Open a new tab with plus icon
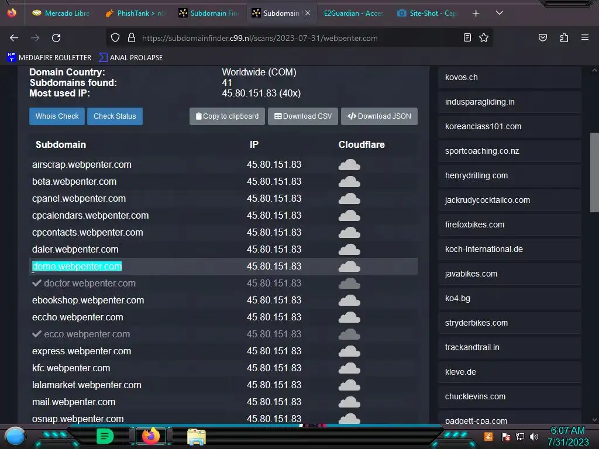The image size is (599, 449). tap(476, 13)
